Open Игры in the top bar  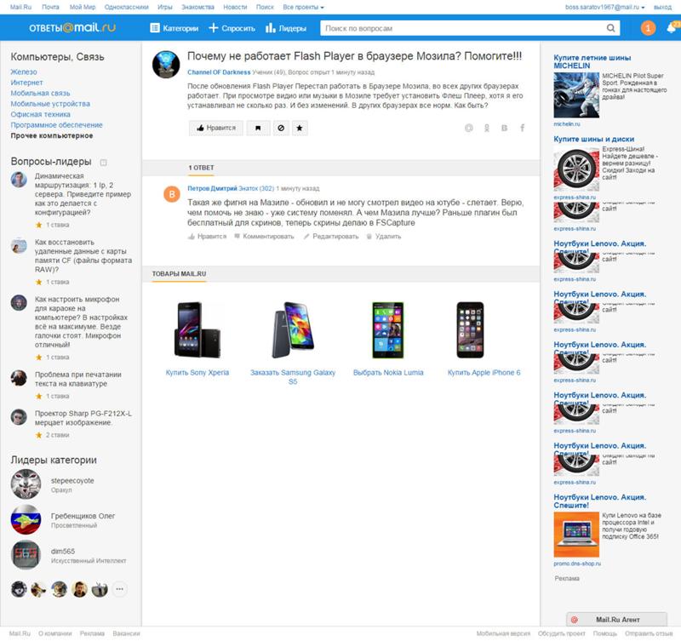click(x=164, y=8)
